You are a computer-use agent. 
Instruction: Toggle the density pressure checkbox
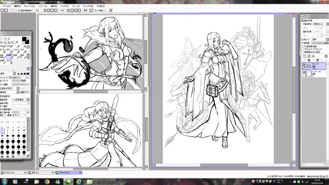pyautogui.click(x=6, y=115)
